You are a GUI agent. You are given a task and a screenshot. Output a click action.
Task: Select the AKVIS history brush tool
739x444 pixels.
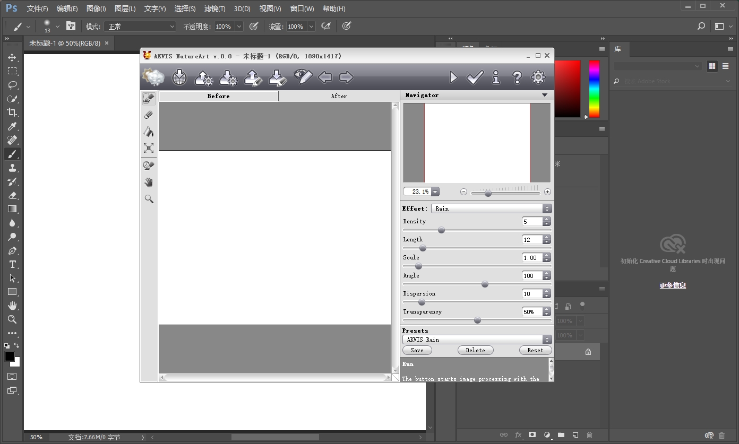pyautogui.click(x=149, y=166)
